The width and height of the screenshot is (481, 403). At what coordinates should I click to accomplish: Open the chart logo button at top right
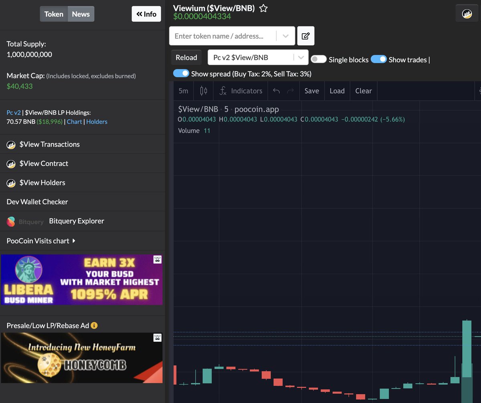coord(467,14)
